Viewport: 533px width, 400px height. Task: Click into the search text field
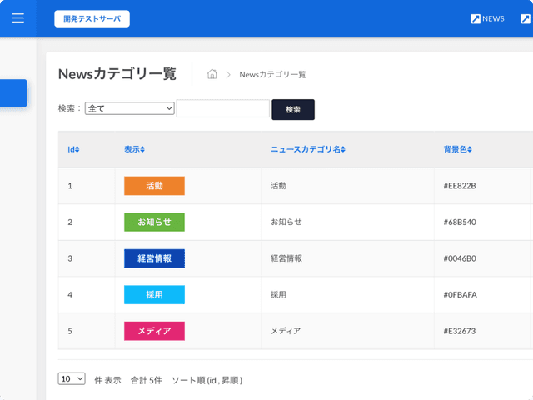222,108
